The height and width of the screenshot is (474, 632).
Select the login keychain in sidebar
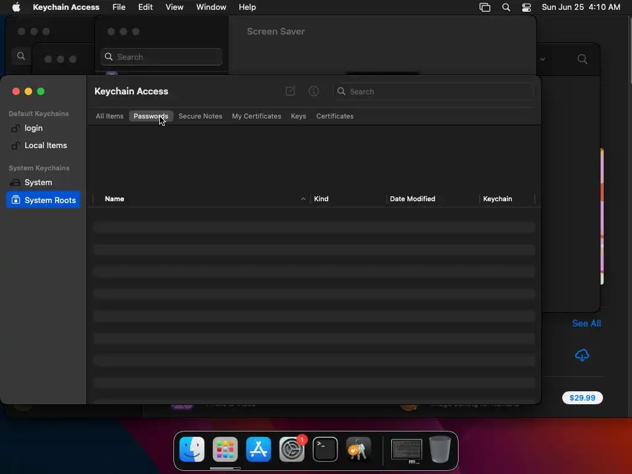pyautogui.click(x=44, y=128)
